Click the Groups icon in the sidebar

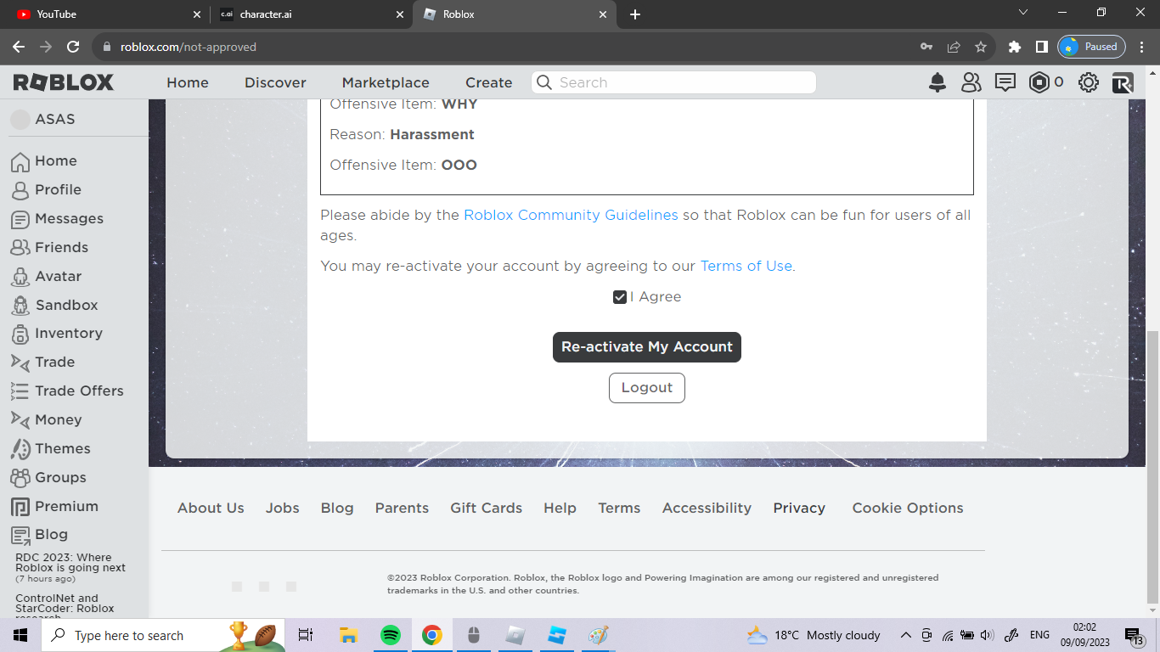(x=20, y=478)
